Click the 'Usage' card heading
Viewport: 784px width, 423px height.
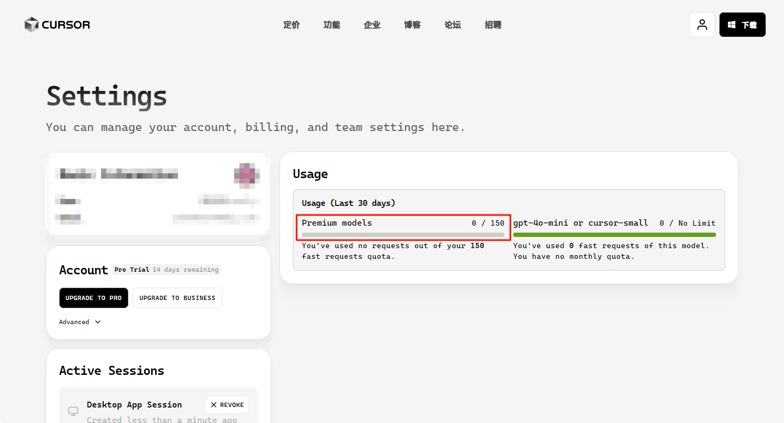click(311, 174)
